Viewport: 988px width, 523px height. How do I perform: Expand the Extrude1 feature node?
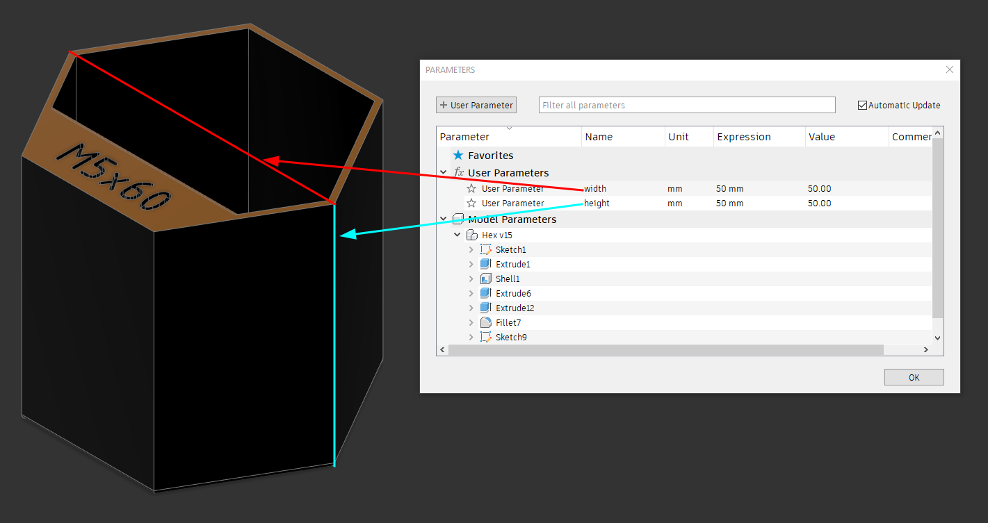coord(471,264)
